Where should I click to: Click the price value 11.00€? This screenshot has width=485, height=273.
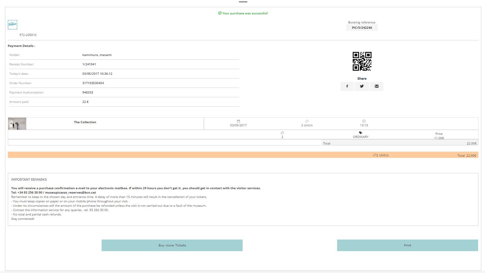click(439, 138)
